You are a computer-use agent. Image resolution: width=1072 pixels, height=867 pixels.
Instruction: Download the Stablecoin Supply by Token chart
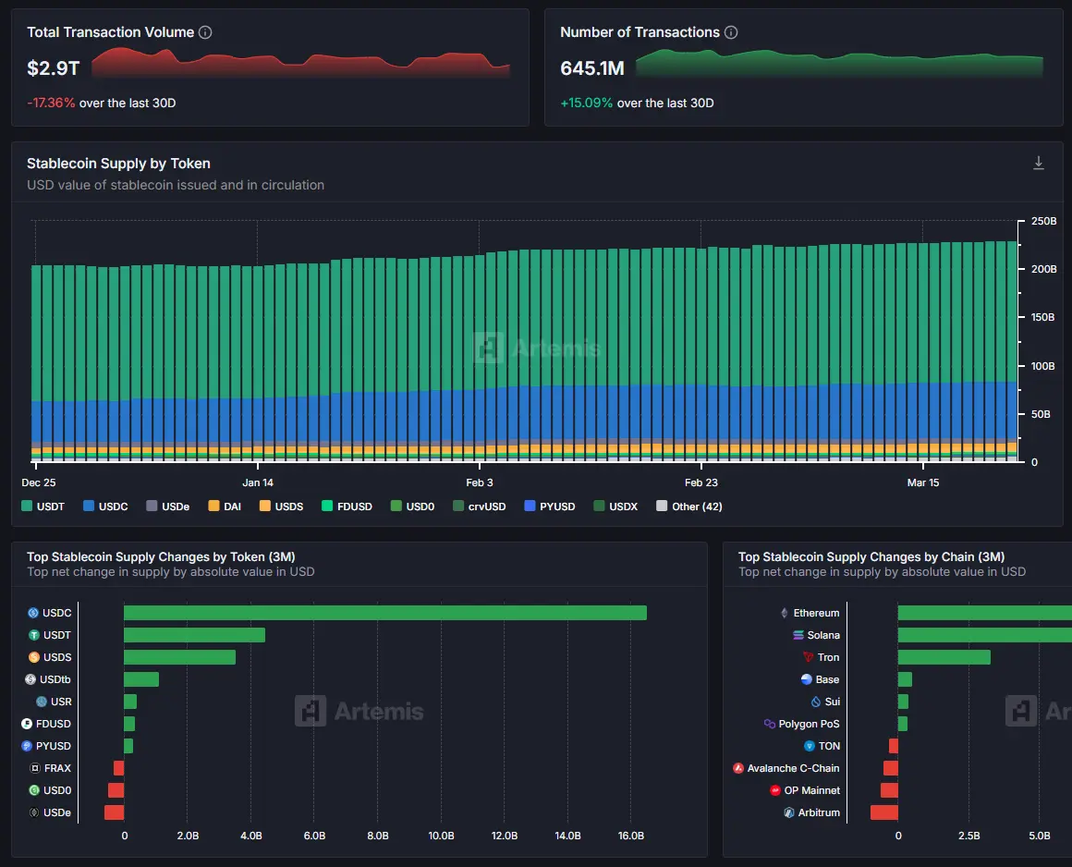pyautogui.click(x=1038, y=163)
